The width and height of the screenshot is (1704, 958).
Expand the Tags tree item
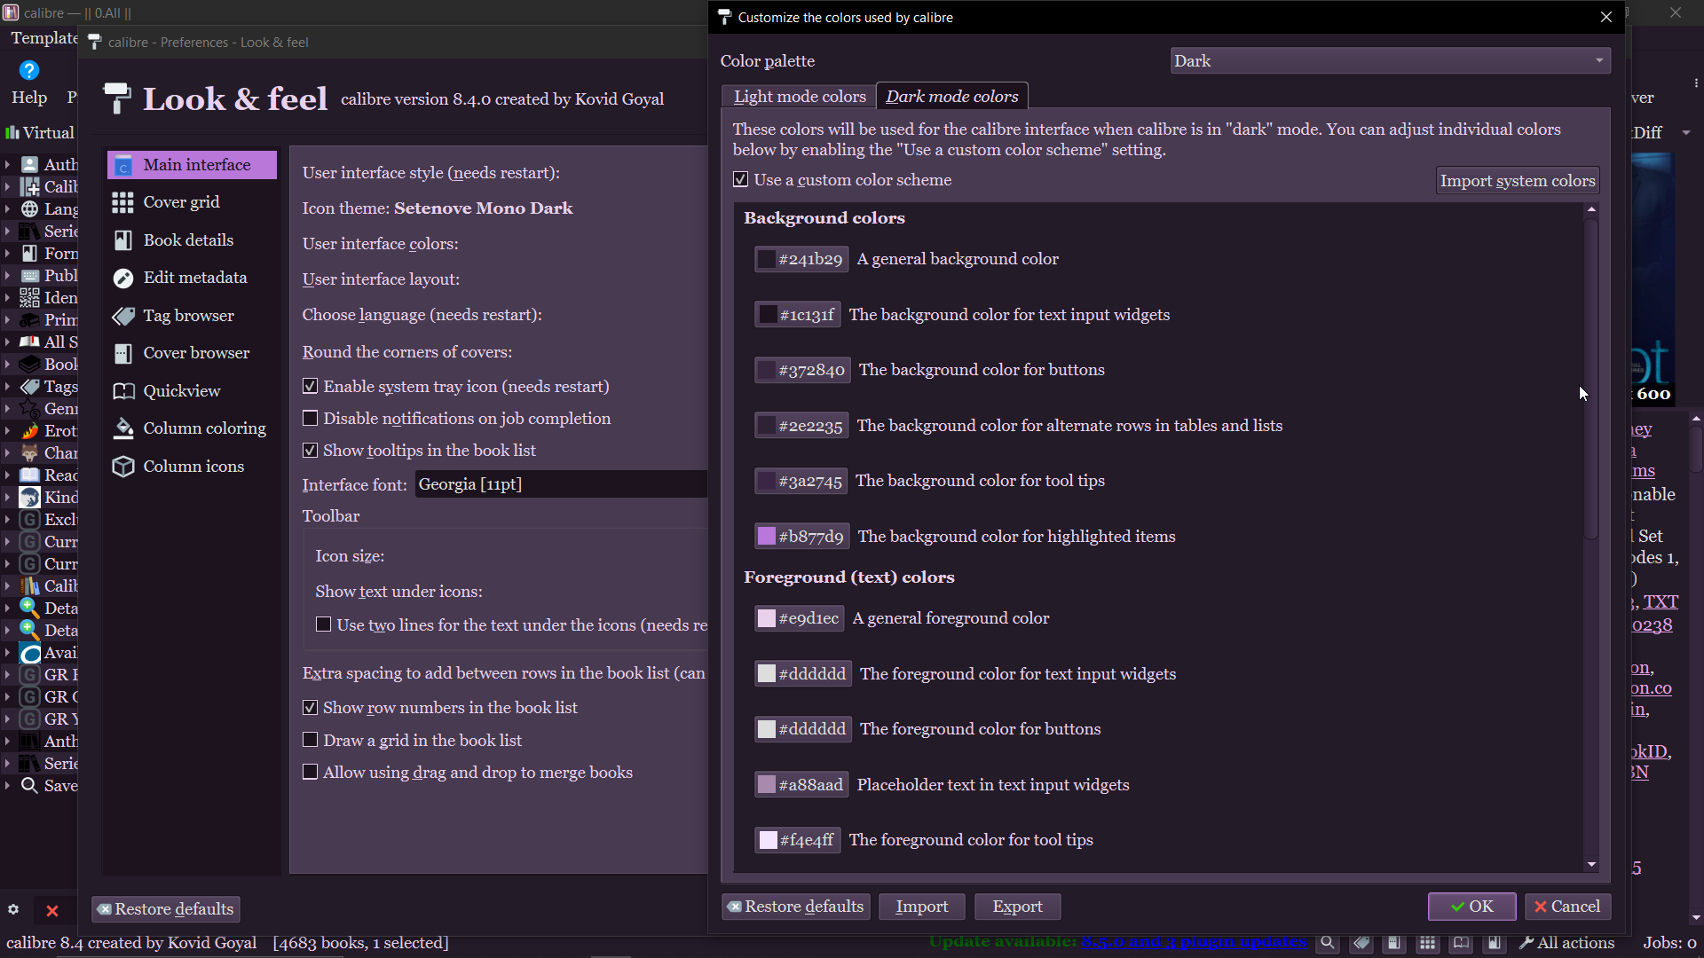pyautogui.click(x=7, y=387)
